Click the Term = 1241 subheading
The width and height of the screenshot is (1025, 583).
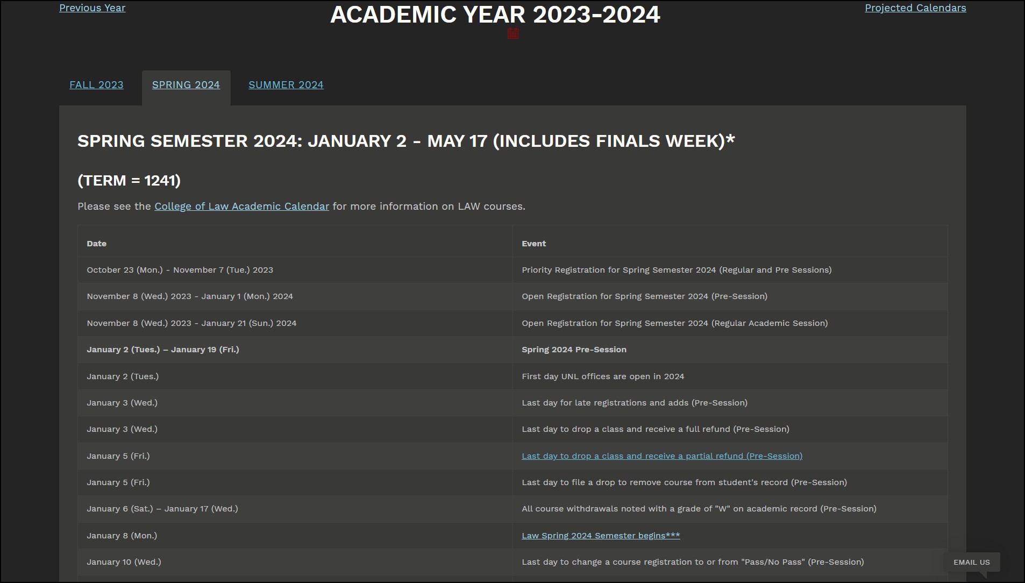(x=129, y=181)
